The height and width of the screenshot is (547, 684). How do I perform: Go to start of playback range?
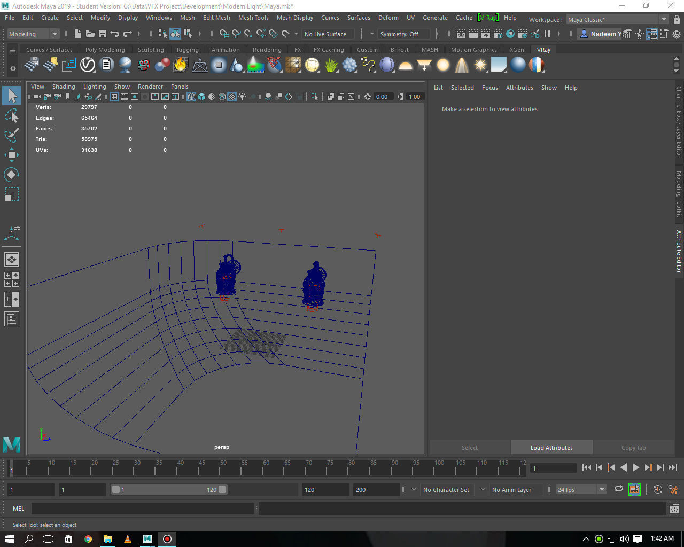tap(587, 467)
